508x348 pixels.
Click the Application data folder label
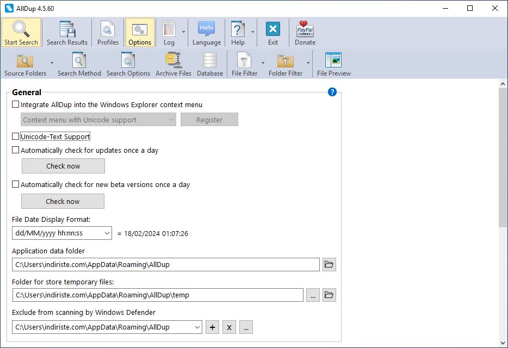pos(48,251)
